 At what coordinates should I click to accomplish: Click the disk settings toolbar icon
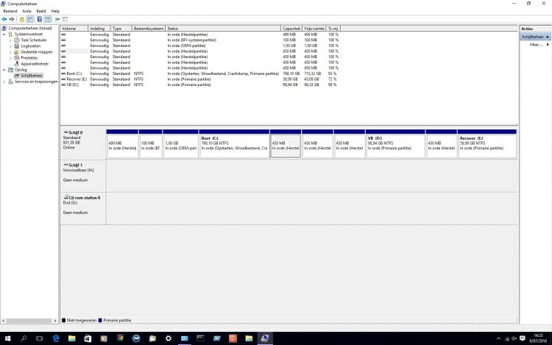[57, 19]
